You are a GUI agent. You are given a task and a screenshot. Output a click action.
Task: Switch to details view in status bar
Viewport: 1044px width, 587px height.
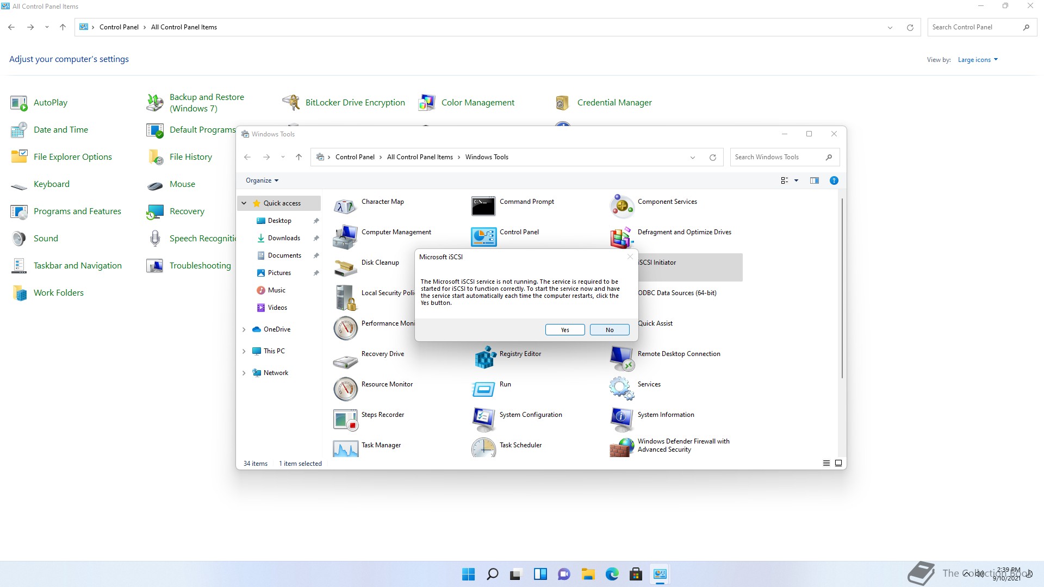point(826,463)
